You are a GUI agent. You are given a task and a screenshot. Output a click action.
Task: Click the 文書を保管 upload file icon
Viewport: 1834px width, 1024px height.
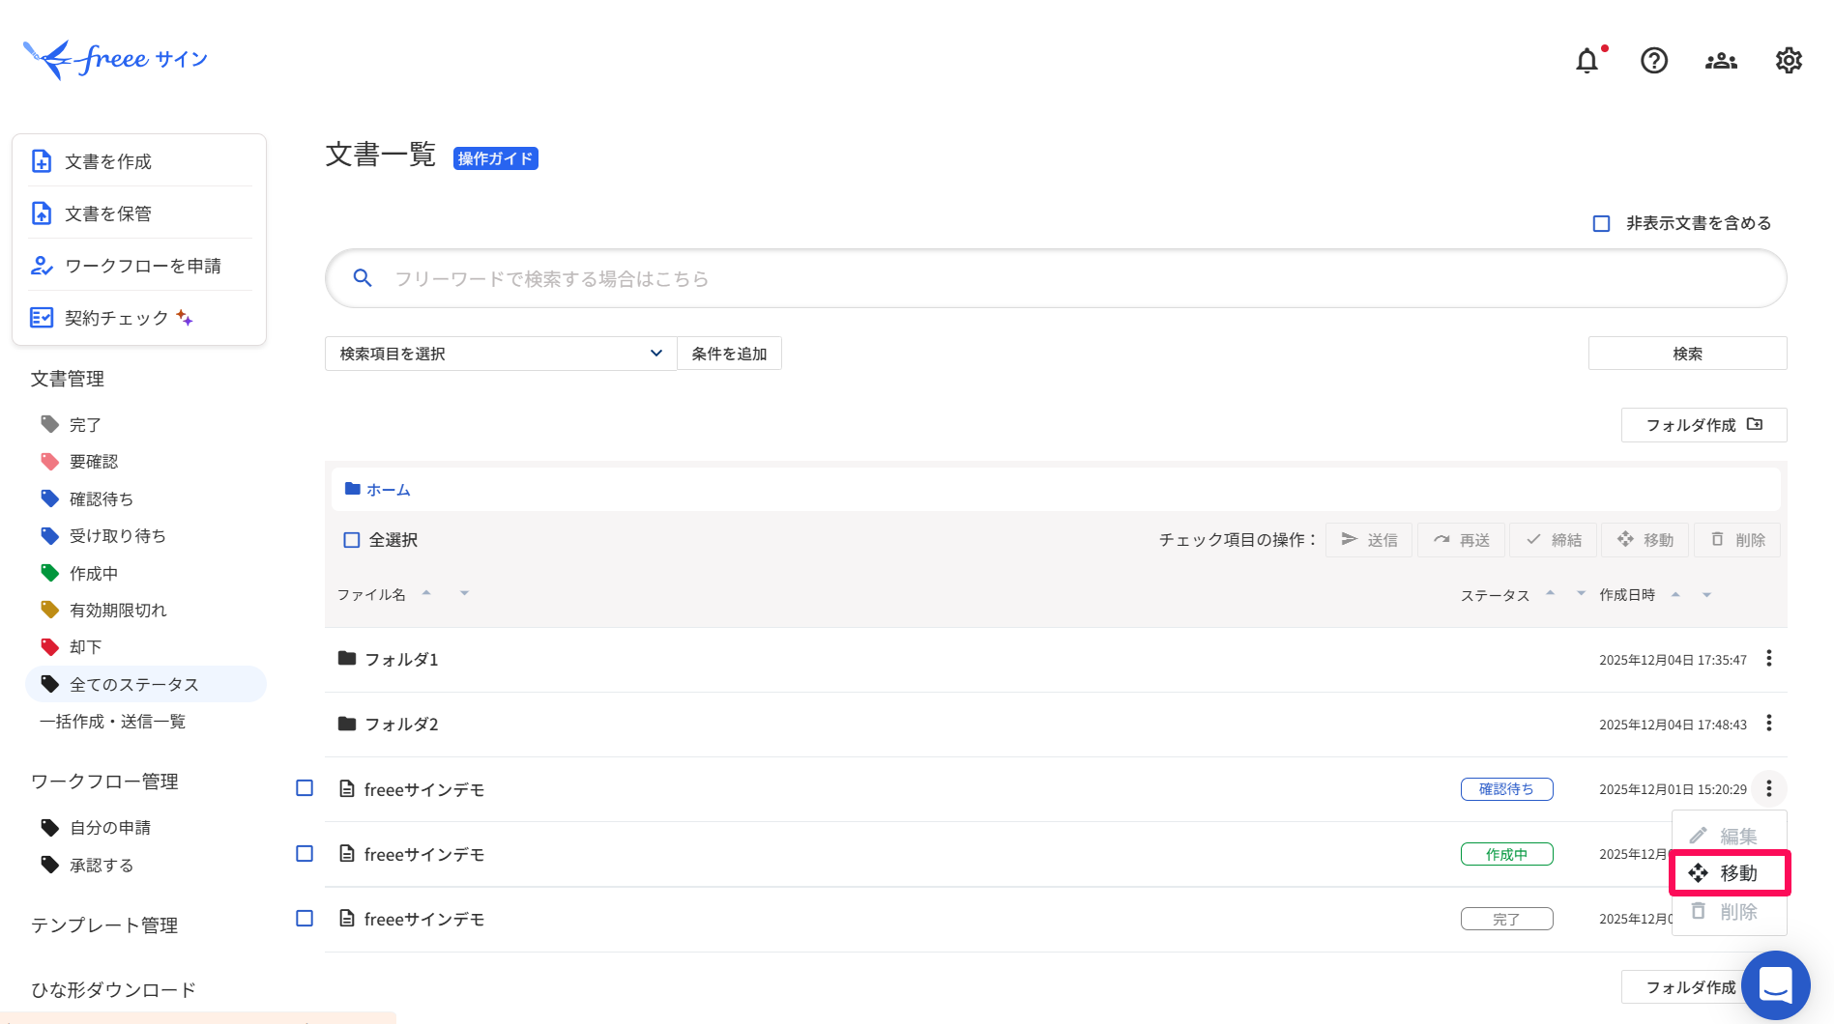(x=42, y=213)
